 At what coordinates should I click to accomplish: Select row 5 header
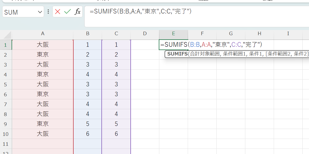[6, 84]
